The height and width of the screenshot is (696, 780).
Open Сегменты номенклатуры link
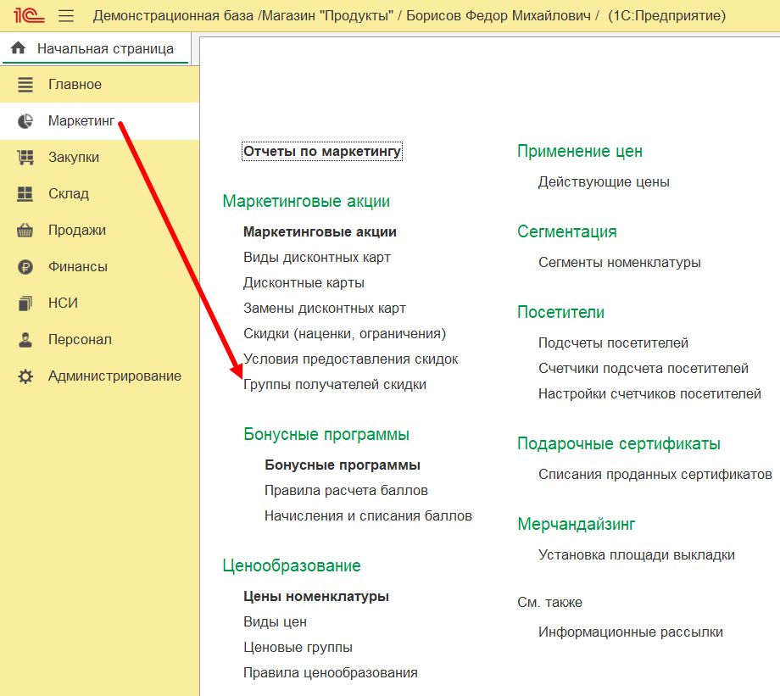(x=619, y=263)
